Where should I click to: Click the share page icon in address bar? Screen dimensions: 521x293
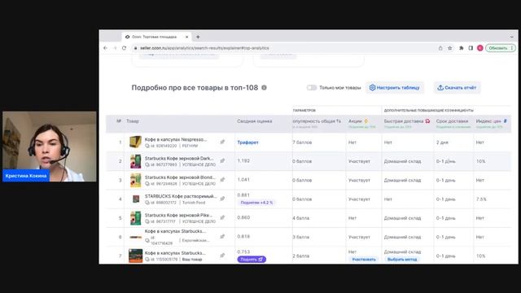point(440,48)
